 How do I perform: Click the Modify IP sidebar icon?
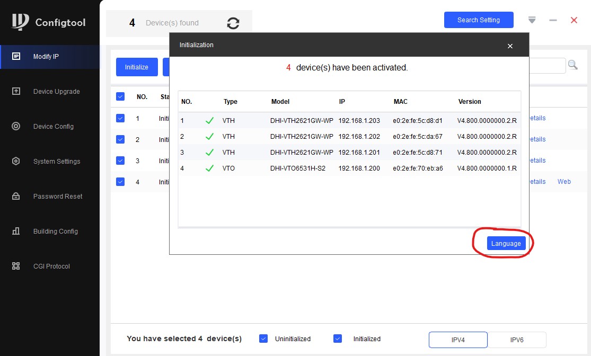pos(16,56)
